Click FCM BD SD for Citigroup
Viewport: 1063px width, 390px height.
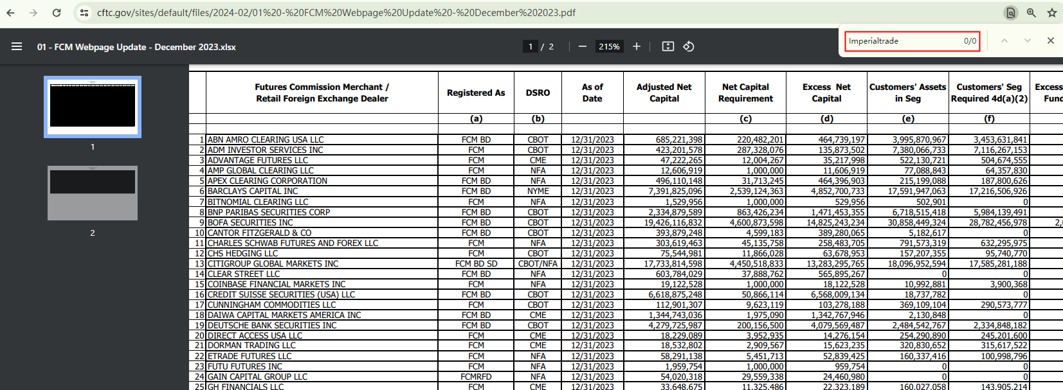pyautogui.click(x=476, y=263)
